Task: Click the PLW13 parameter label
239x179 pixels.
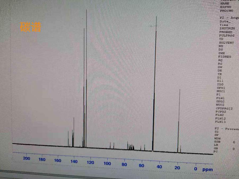Action: tap(220, 122)
